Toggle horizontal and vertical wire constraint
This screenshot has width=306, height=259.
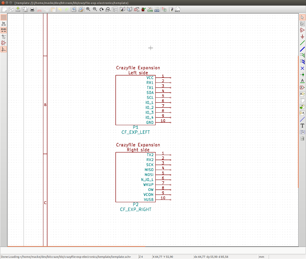point(4,49)
